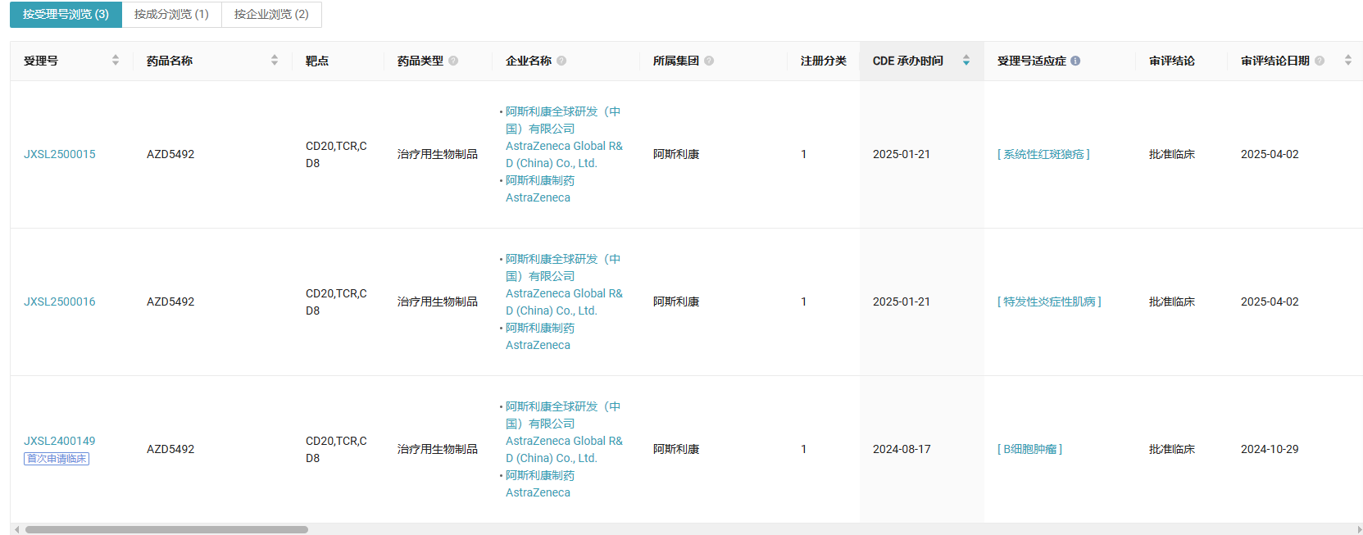Viewport: 1363px width, 535px height.
Task: Click 阿斯利康 group cell in JXSL2400149 row
Action: 676,449
